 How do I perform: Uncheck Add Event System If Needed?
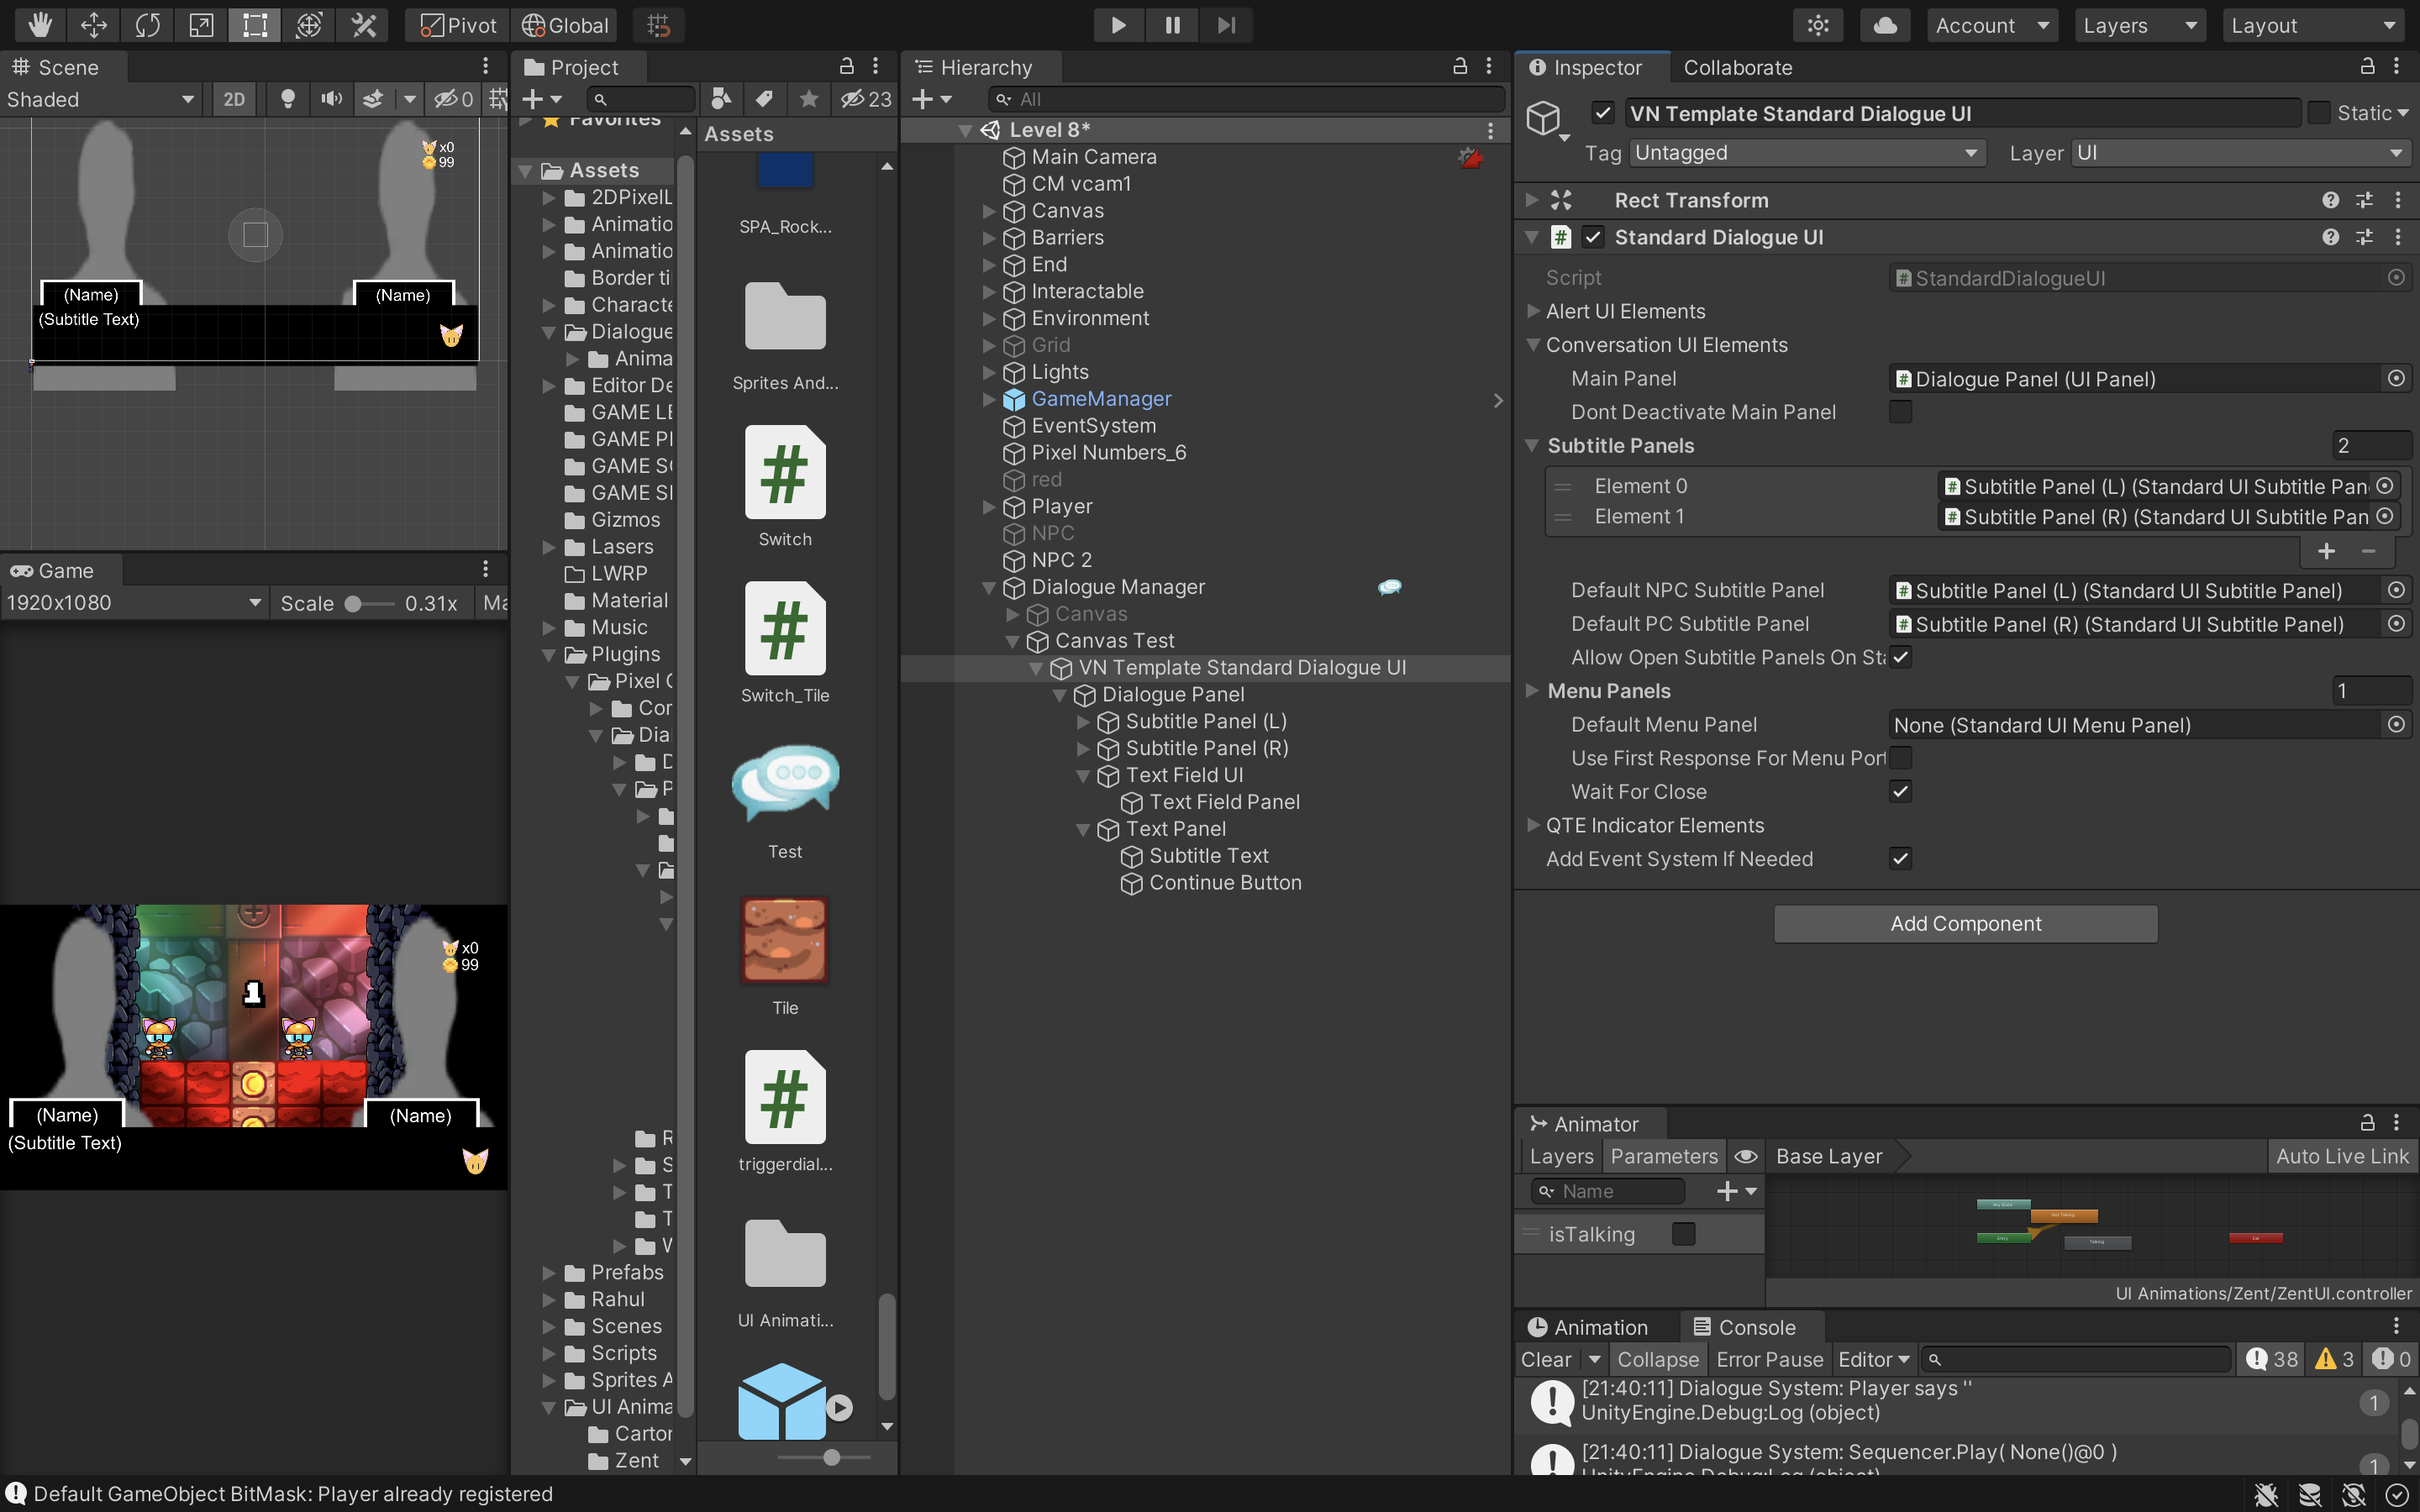[x=1900, y=859]
